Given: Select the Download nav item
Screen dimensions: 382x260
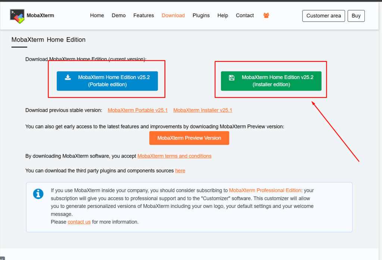Looking at the screenshot, I should (x=173, y=16).
